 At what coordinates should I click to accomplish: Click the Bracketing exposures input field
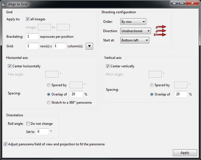point(32,36)
